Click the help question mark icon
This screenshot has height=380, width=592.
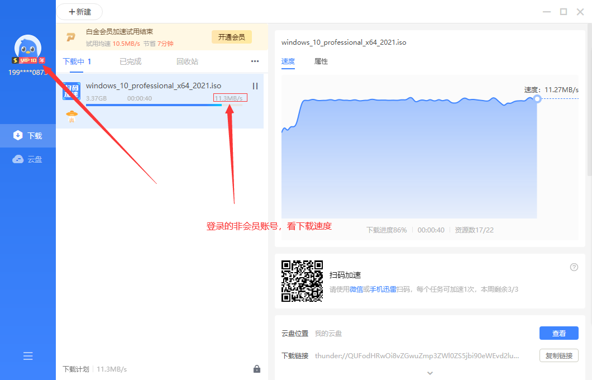[574, 267]
